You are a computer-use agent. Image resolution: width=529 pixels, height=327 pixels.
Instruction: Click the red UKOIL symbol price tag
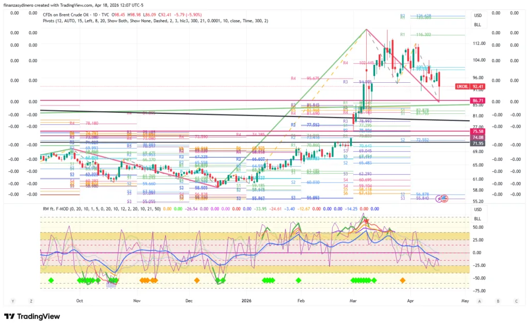(463, 86)
